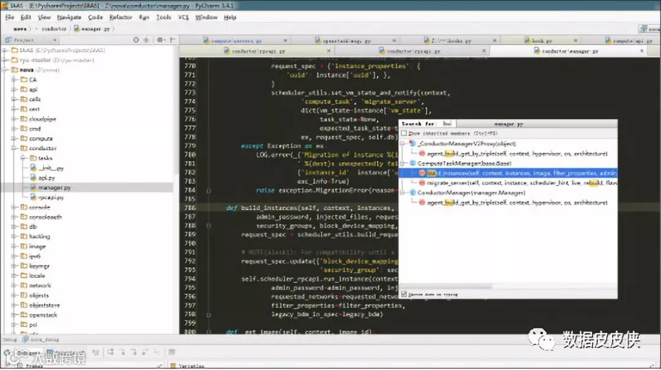The image size is (661, 370).
Task: Collapse the conductor folder in the project tree
Action: 14,148
